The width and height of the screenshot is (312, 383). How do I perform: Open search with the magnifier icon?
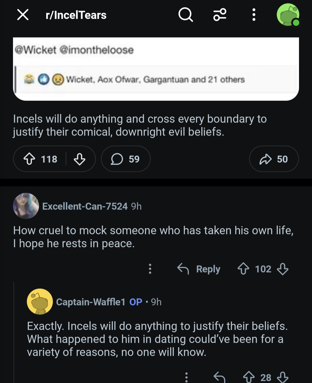click(x=185, y=14)
